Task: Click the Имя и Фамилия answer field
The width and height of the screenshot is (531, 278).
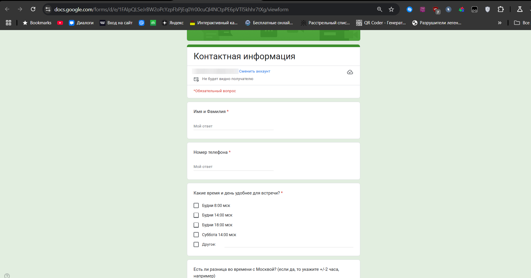Action: pos(233,126)
